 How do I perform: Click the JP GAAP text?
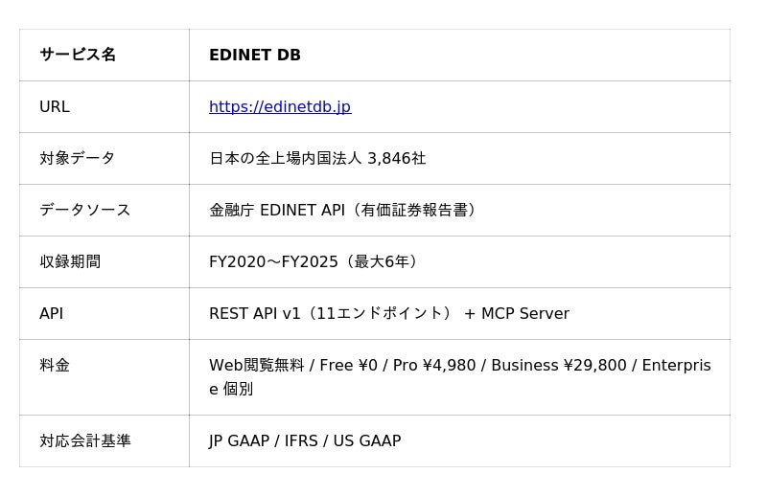240,441
